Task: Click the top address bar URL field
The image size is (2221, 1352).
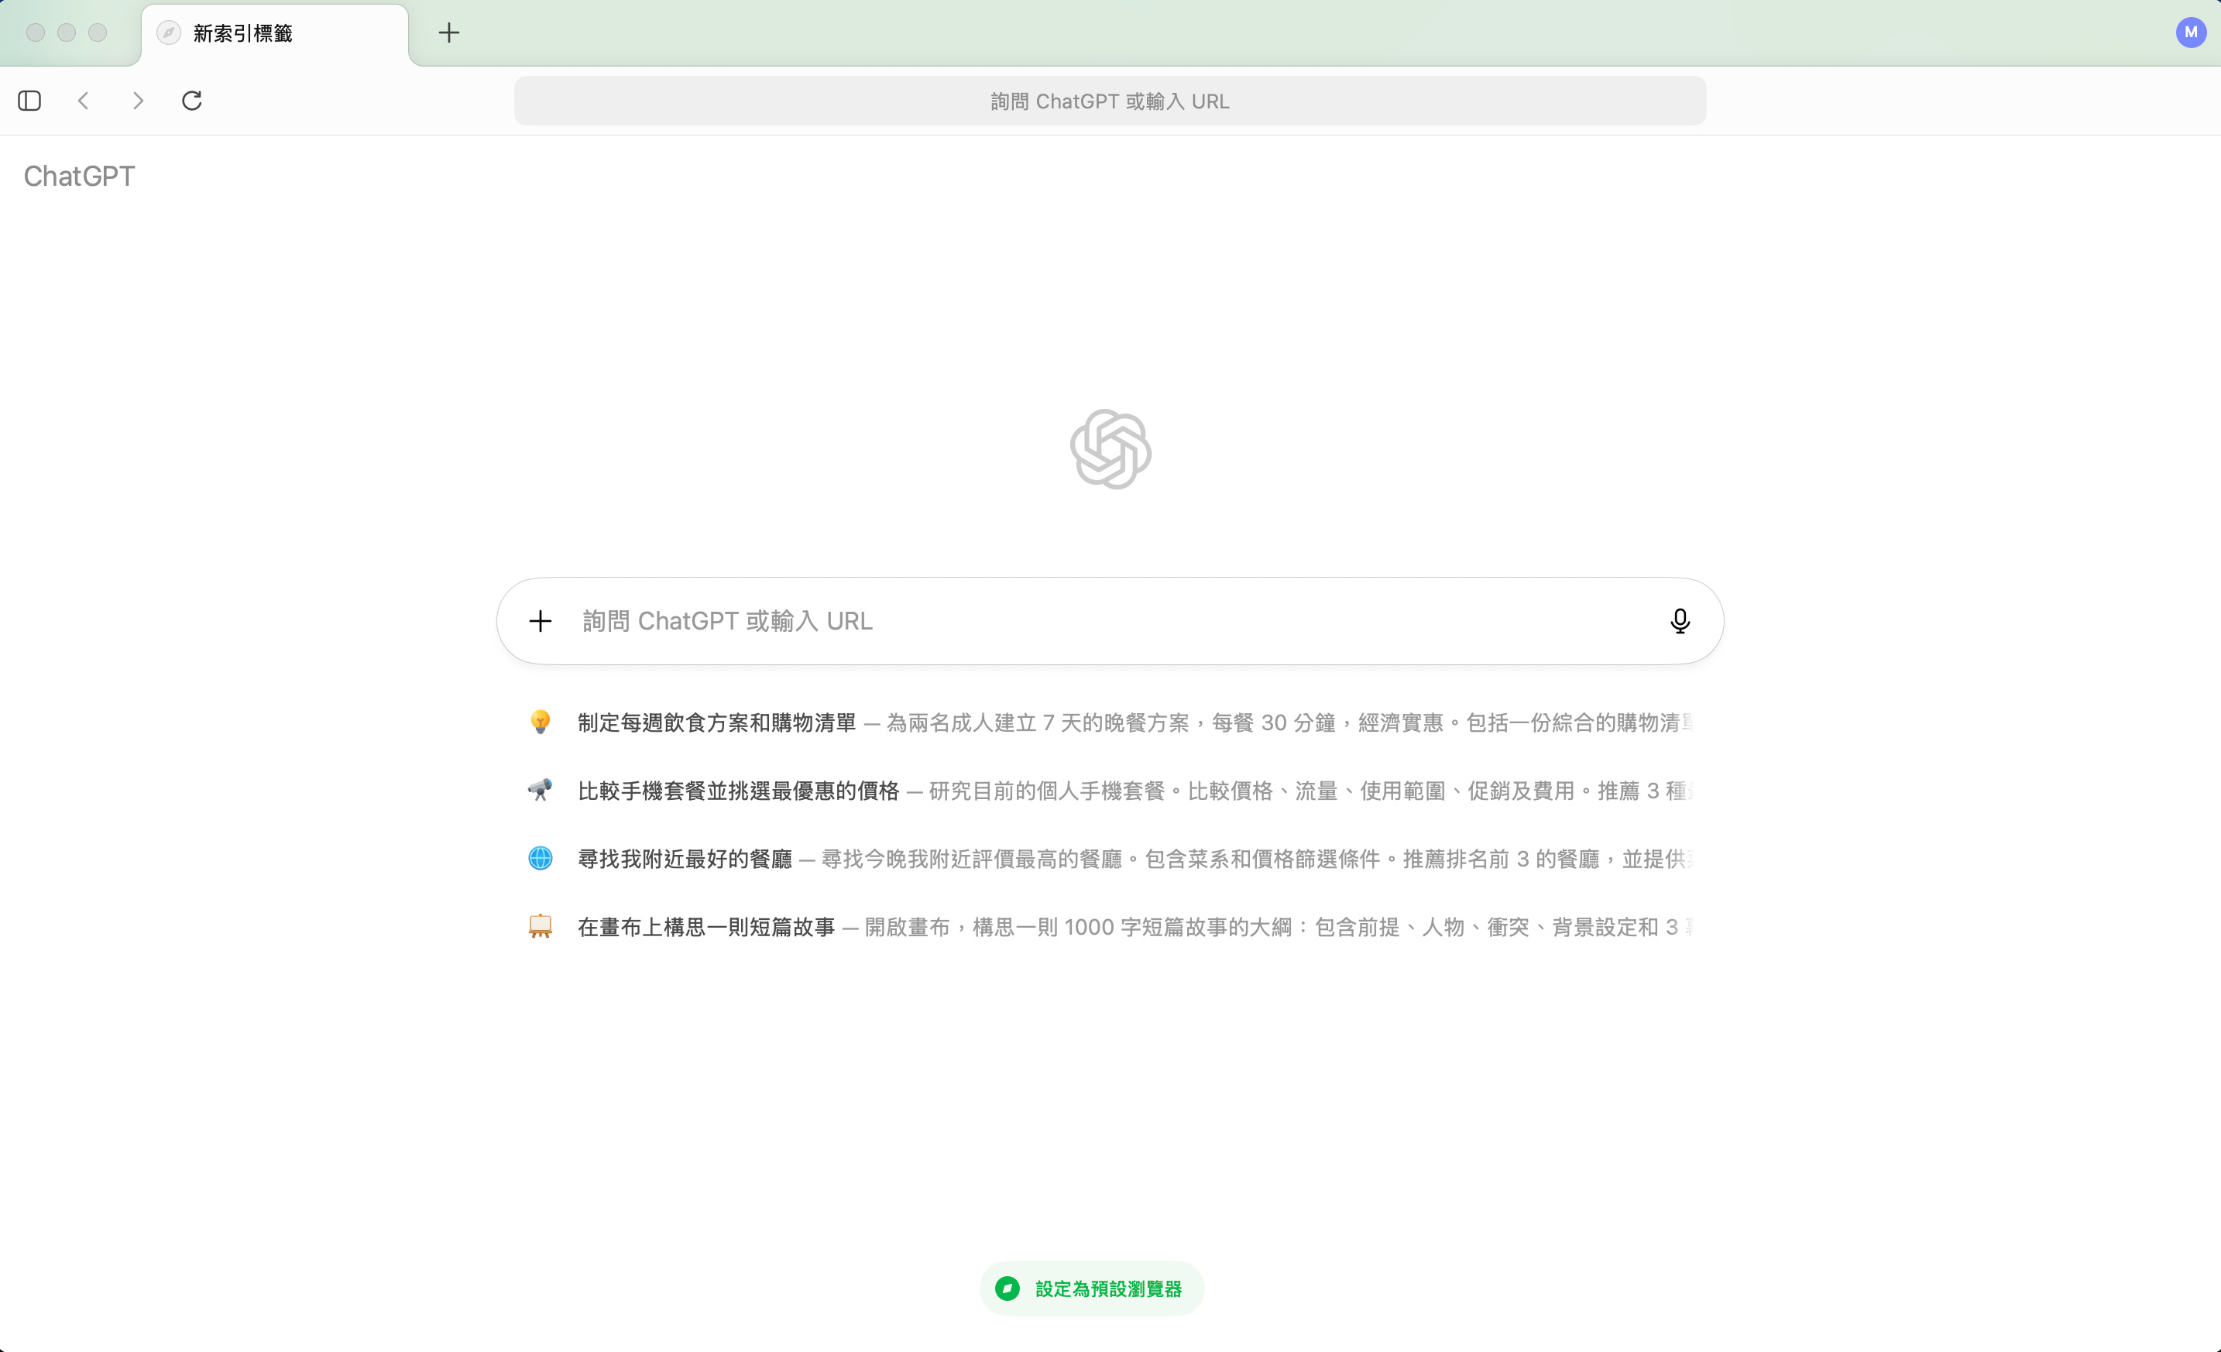Action: (1110, 101)
